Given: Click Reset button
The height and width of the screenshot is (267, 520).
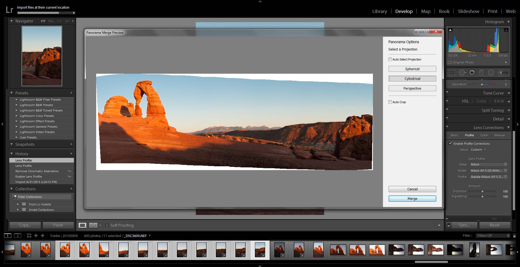Looking at the screenshot, I should [x=495, y=225].
